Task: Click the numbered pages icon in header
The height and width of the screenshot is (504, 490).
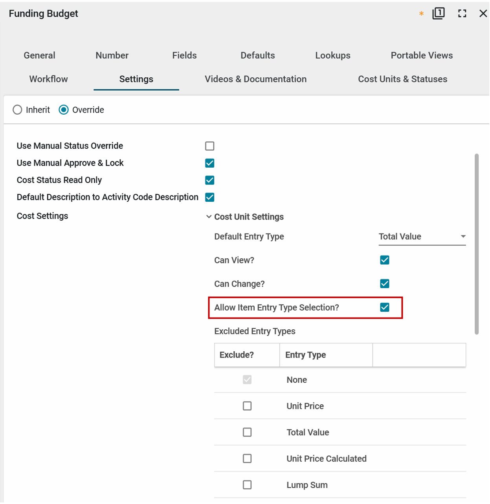Action: coord(438,14)
